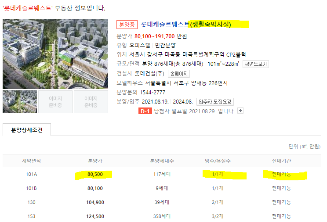Select the 104,900 price cell

coord(95,202)
